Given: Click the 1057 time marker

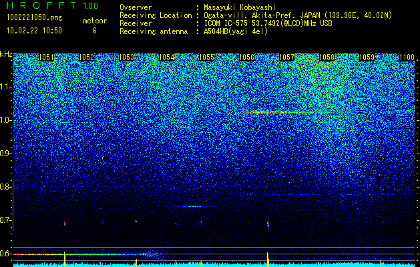Looking at the screenshot, I should pos(287,57).
